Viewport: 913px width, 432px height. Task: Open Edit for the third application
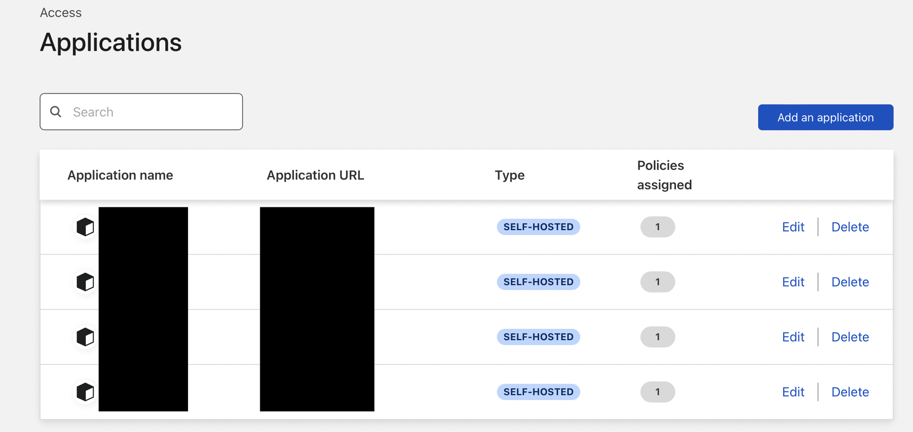(x=793, y=337)
